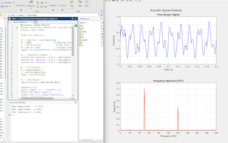228x143 pixels.
Task: Click the editor horizontal scrollbar thumb
Action: pyautogui.click(x=37, y=98)
